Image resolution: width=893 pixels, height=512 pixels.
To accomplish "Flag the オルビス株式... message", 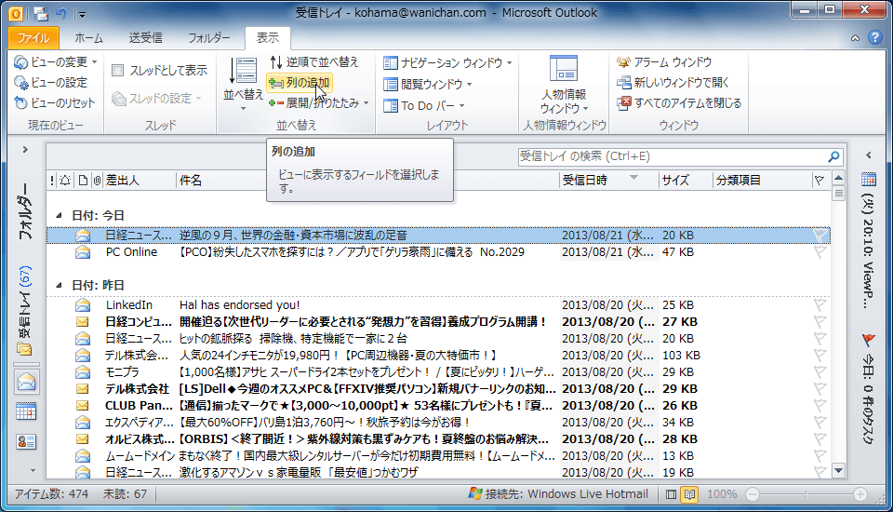I will tap(820, 439).
